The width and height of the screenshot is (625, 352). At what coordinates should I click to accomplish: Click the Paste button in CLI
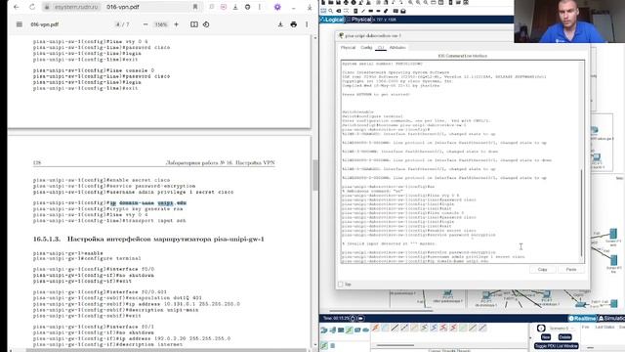(x=571, y=270)
